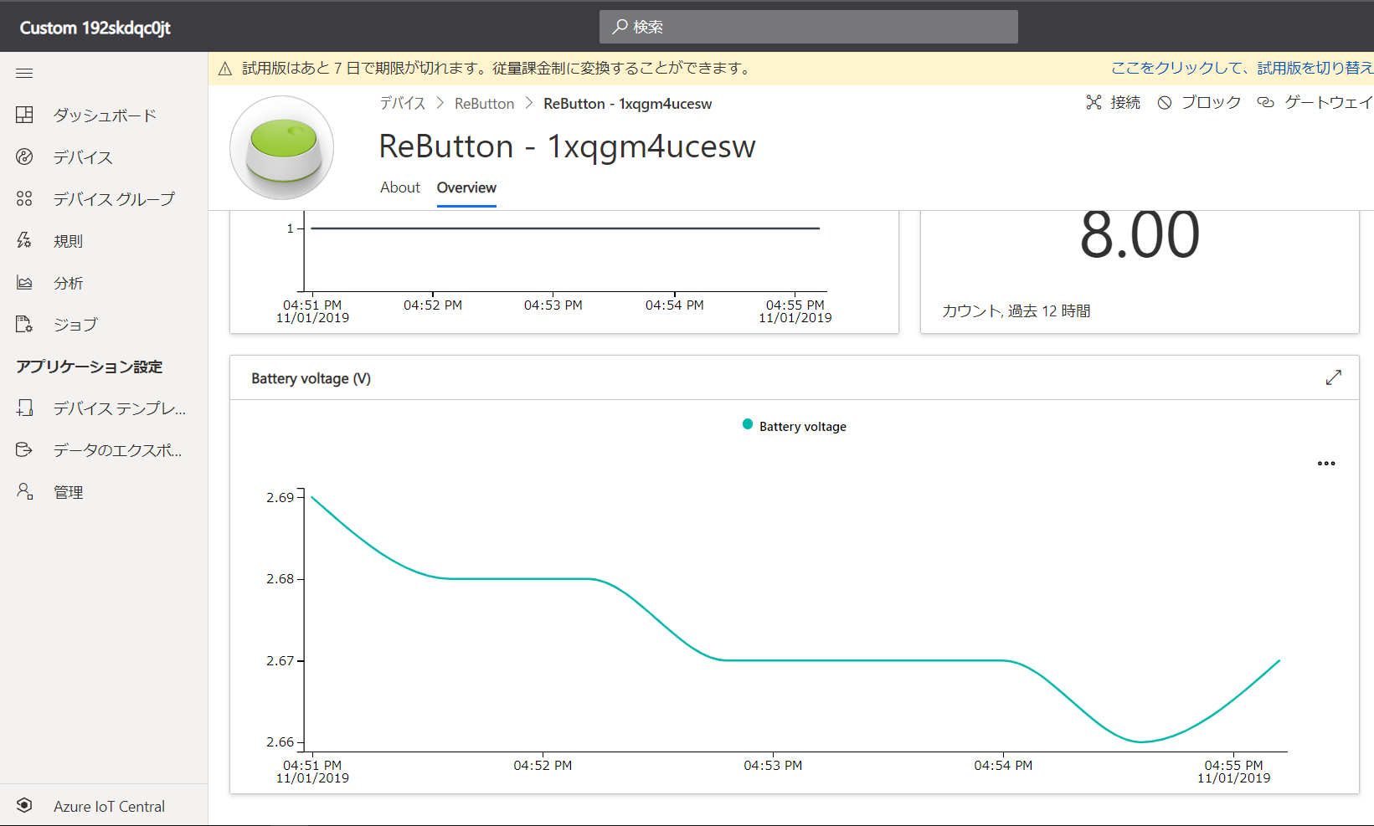Open the Jobs icon in sidebar

point(24,325)
